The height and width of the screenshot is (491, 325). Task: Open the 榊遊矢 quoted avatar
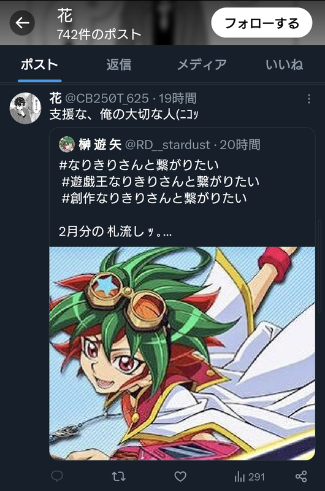point(67,144)
